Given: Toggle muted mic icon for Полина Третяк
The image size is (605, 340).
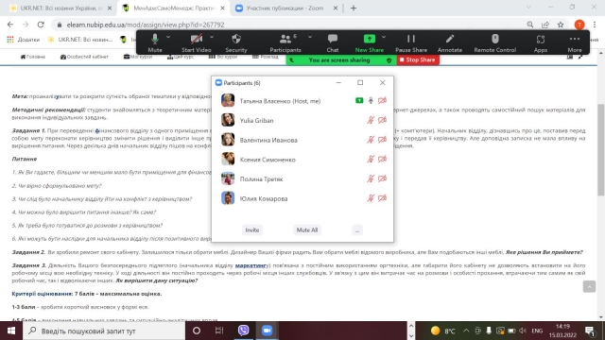Looking at the screenshot, I should (371, 178).
